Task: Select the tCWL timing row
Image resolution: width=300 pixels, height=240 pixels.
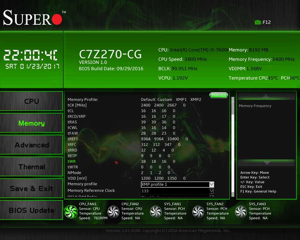Action: coord(121,128)
